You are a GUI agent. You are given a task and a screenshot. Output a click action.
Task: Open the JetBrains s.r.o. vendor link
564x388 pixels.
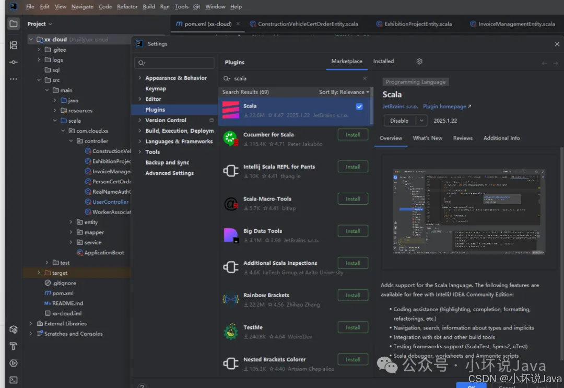coord(400,107)
